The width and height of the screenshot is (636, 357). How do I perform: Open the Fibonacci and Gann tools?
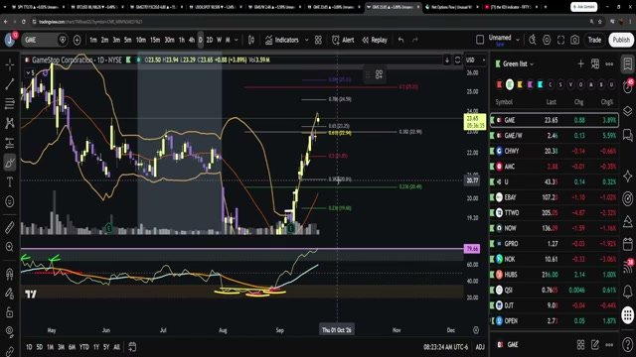coord(10,103)
